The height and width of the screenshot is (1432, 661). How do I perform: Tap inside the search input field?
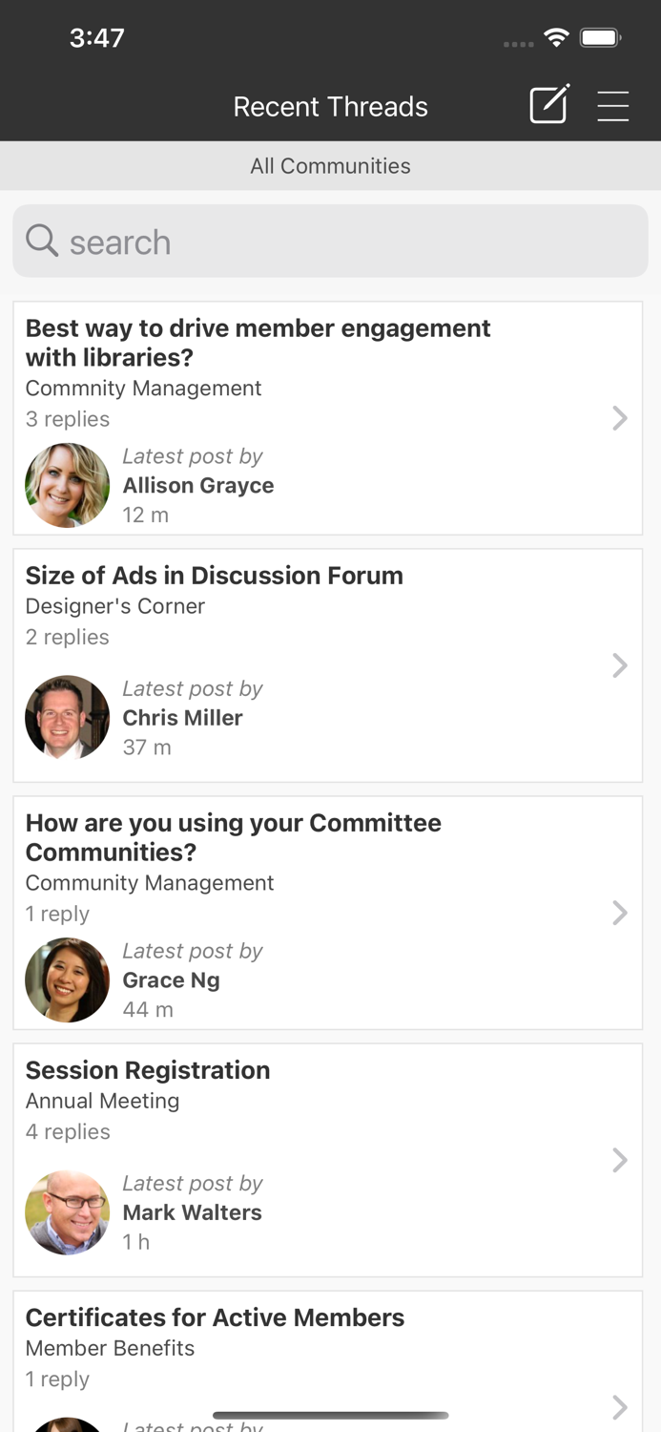coord(330,241)
